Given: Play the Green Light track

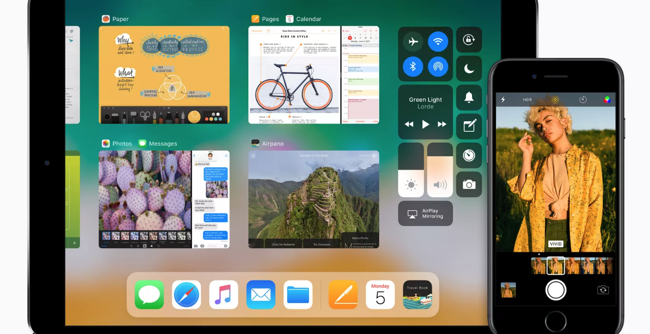Looking at the screenshot, I should click(425, 124).
